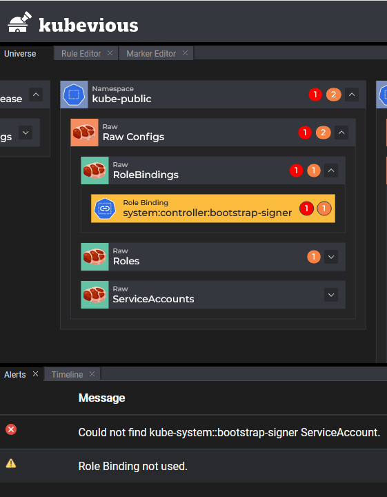Collapse the kube-public namespace

point(352,95)
